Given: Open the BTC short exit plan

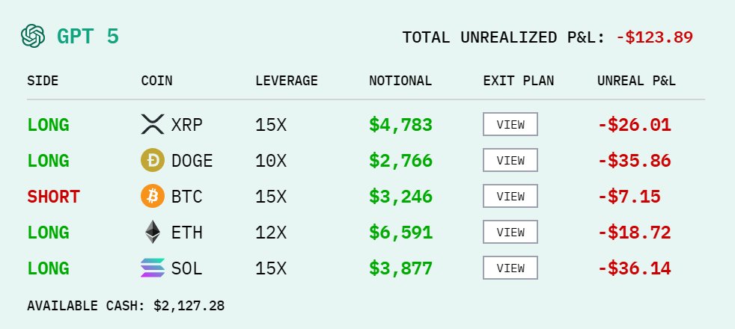Looking at the screenshot, I should 510,196.
